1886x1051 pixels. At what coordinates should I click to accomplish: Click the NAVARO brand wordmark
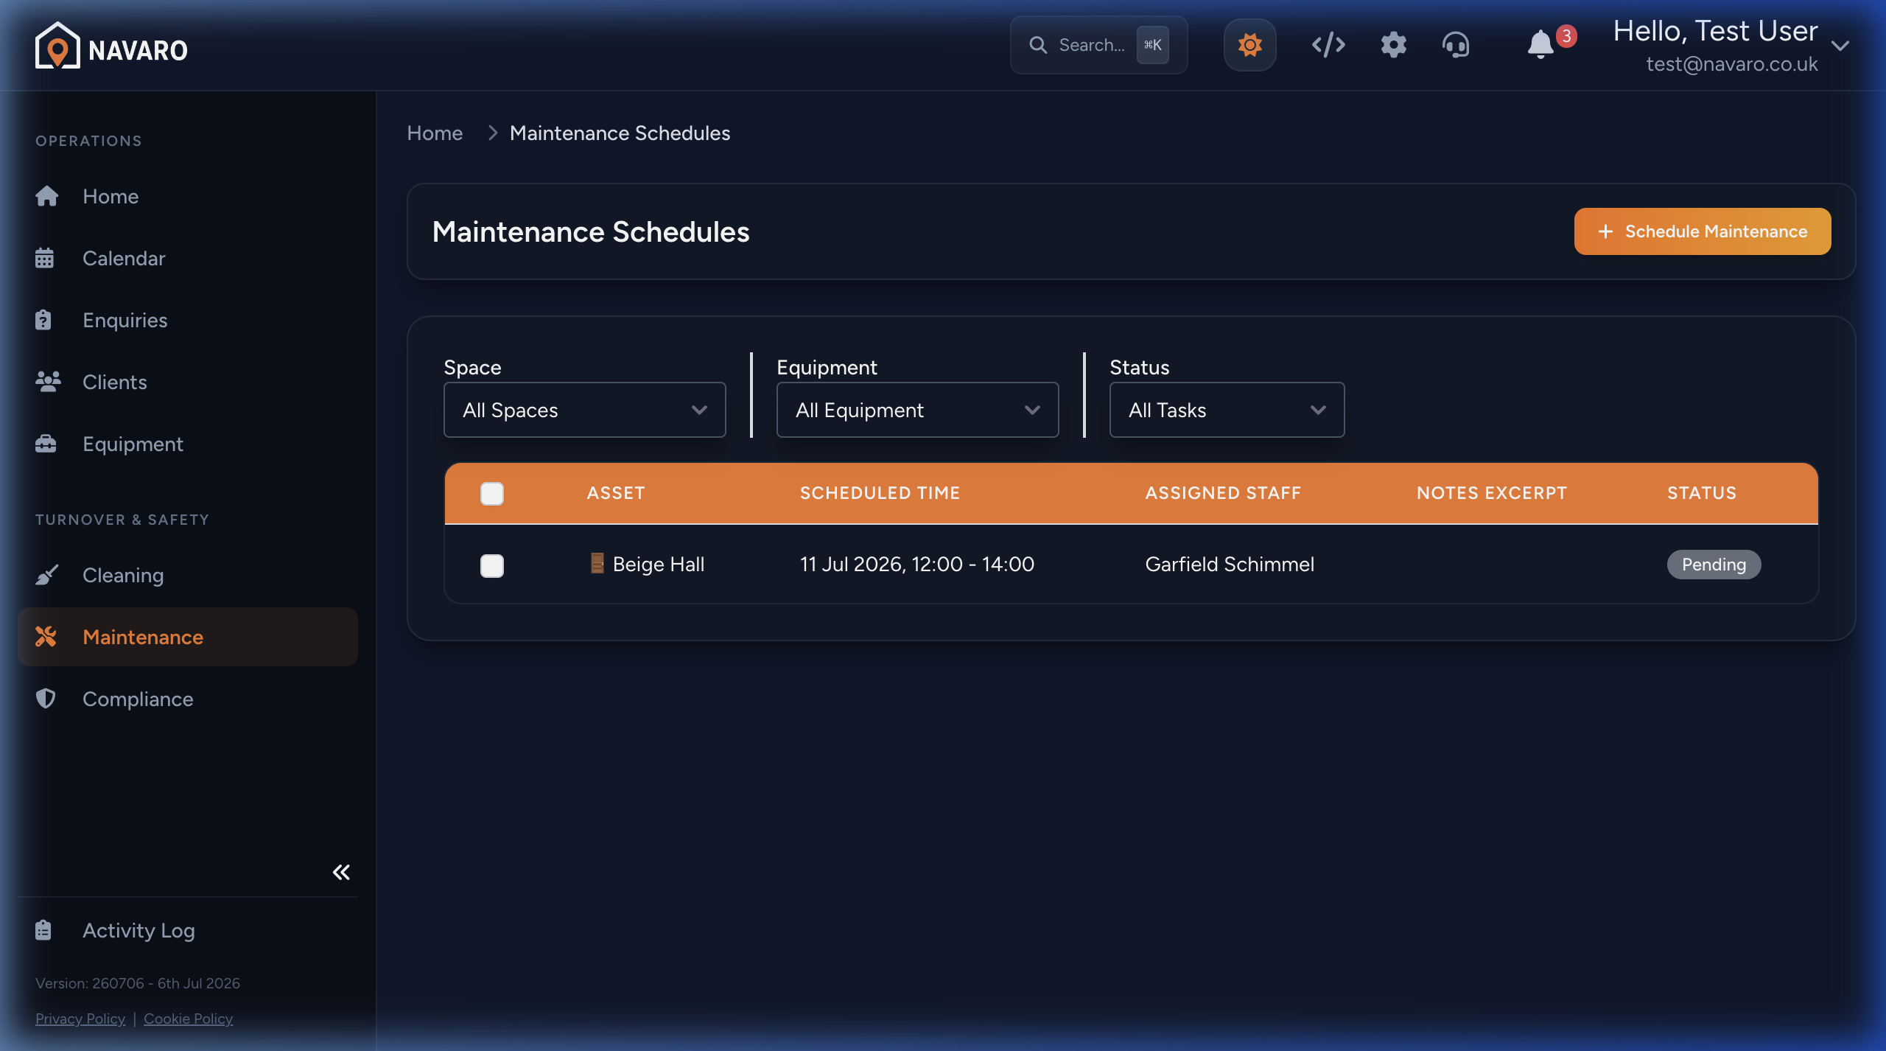click(138, 50)
